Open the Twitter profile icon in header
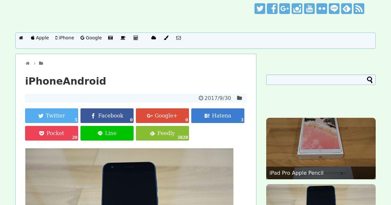This screenshot has height=205, width=391. tap(260, 9)
